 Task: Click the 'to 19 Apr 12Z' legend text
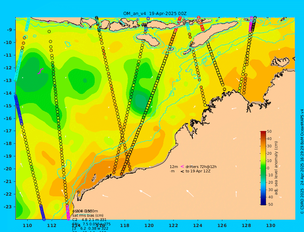pyautogui.click(x=198, y=171)
